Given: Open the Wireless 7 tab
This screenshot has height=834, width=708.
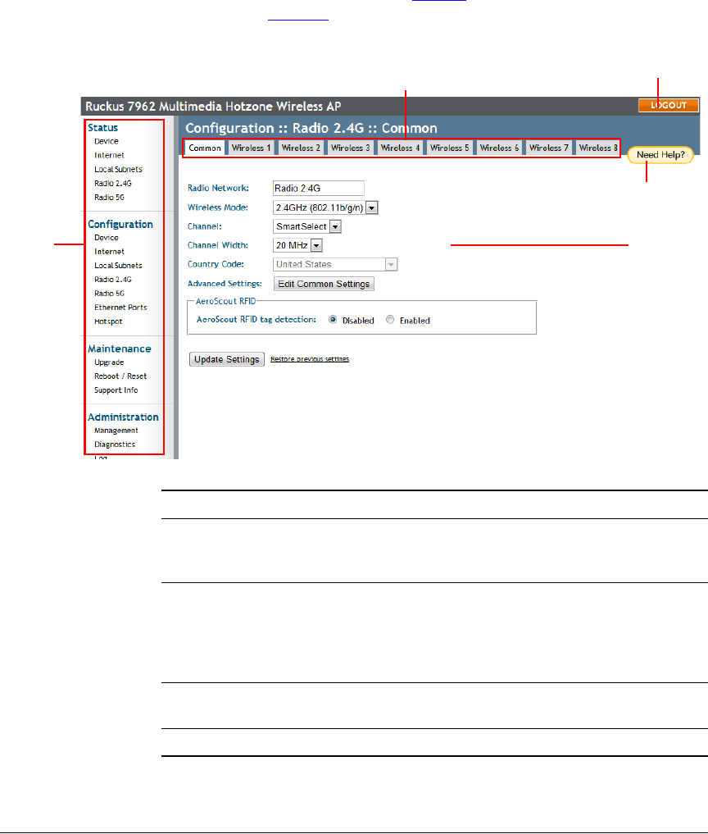Looking at the screenshot, I should (x=548, y=148).
